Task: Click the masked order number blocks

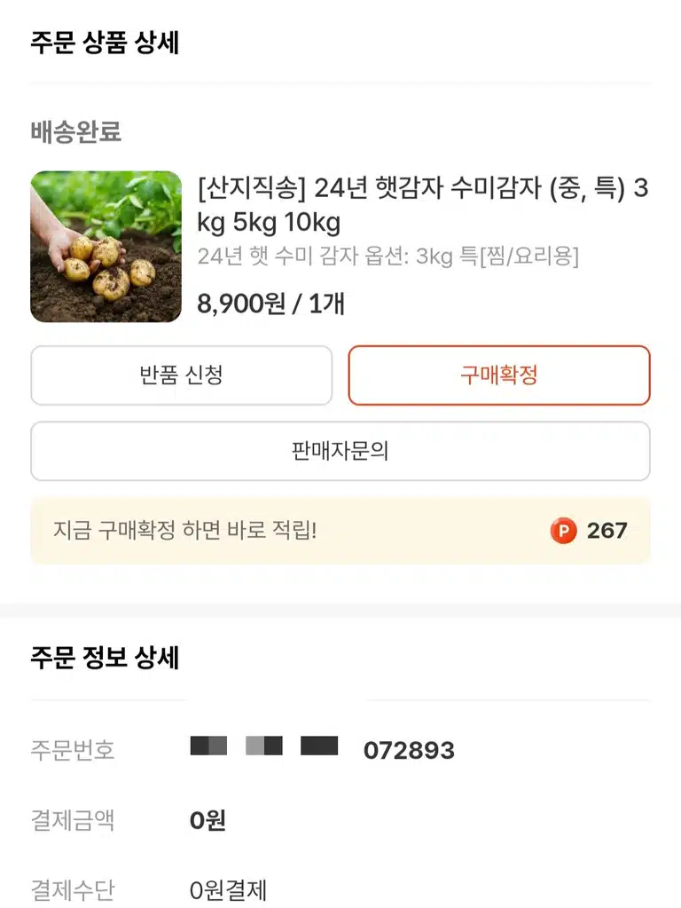Action: [264, 746]
